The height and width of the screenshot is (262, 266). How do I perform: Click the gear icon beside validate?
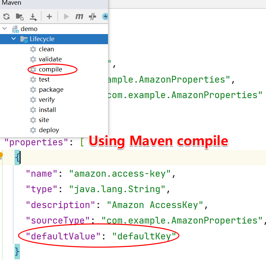[x=33, y=59]
